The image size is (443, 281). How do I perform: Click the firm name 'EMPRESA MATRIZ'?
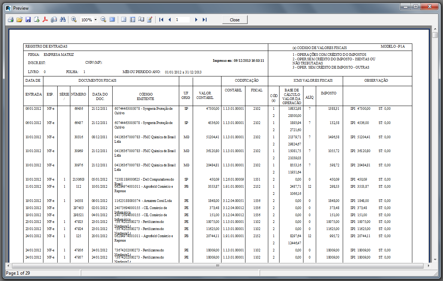pos(59,55)
